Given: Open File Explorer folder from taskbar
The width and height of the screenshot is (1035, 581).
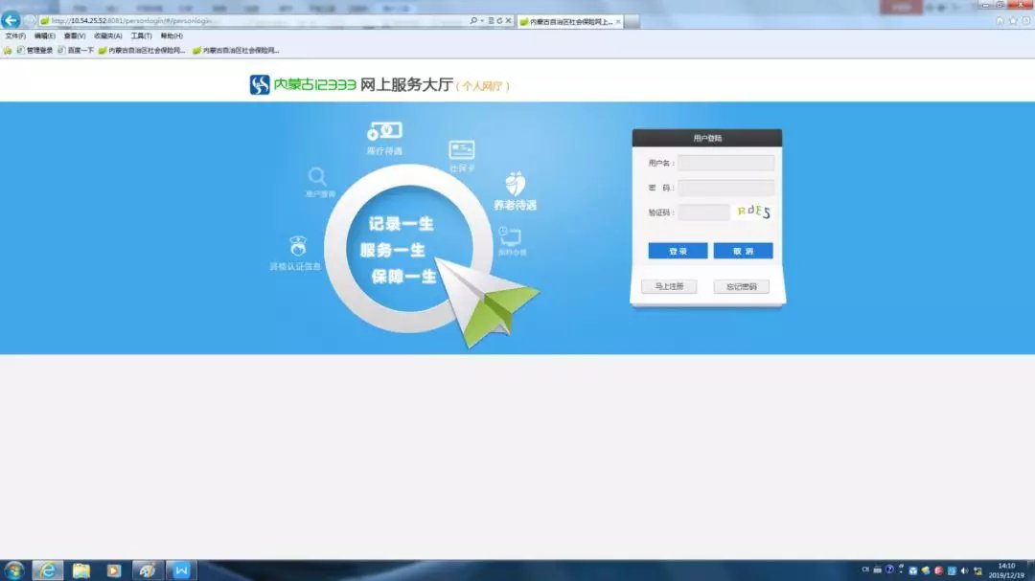Looking at the screenshot, I should tap(81, 570).
